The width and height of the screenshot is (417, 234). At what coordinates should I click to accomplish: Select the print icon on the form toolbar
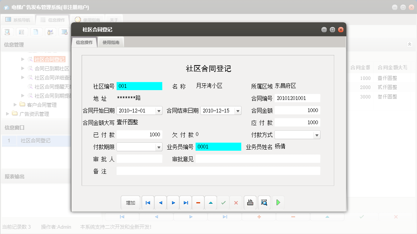[x=250, y=203]
